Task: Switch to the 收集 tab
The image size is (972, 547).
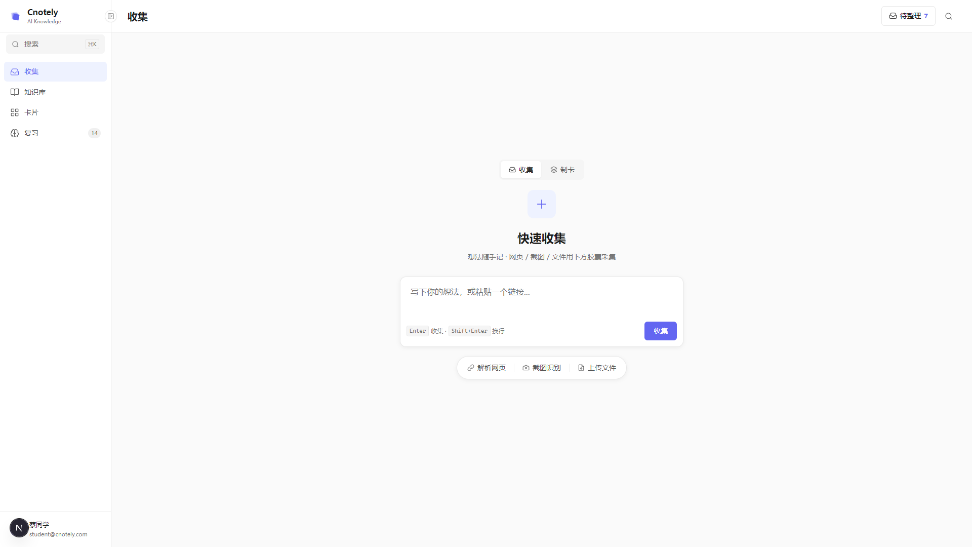Action: click(521, 170)
